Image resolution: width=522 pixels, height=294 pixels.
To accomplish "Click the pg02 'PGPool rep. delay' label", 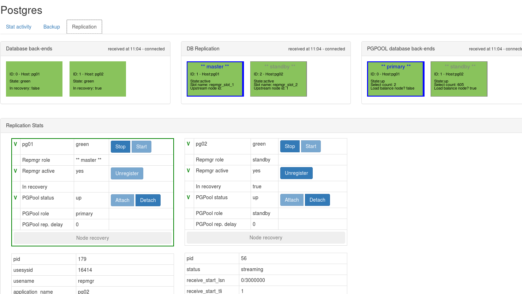I will tap(216, 224).
